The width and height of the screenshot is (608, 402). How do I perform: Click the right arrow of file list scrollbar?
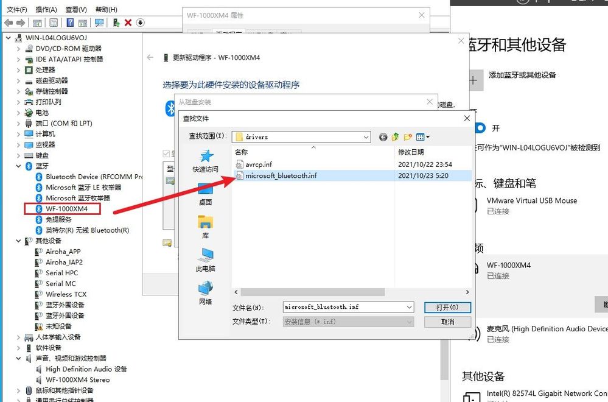pos(467,292)
